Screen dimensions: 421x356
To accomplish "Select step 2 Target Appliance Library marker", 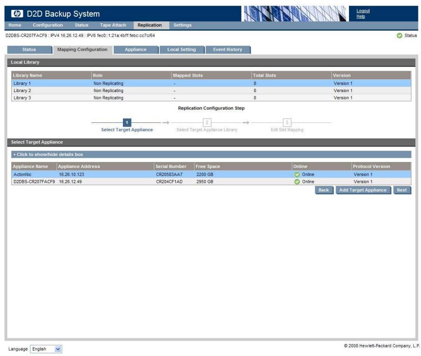I will click(x=207, y=123).
